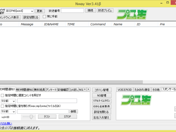The height and width of the screenshot is (132, 176).
Task: Minimize the Nway window
Action: pyautogui.click(x=161, y=3)
